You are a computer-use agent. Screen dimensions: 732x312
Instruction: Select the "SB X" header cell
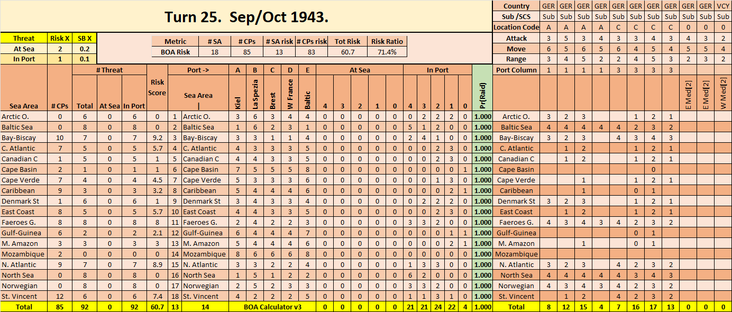[85, 38]
